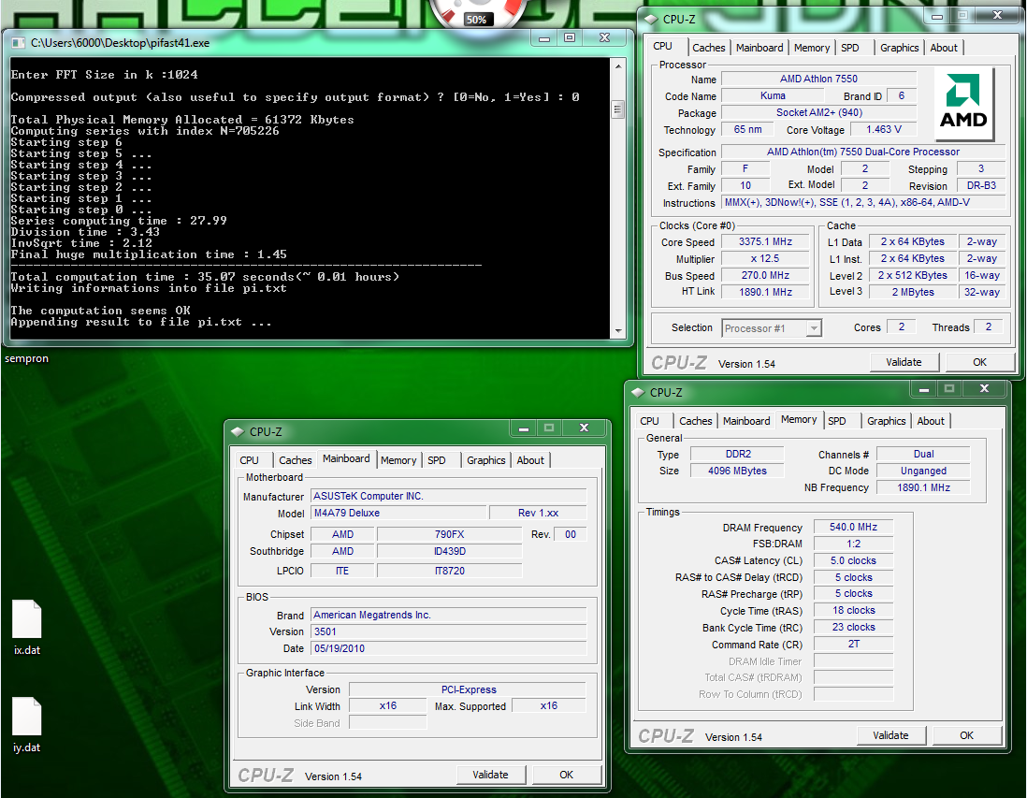Click the pifast41.exe console window icon
The image size is (1027, 798).
coord(19,43)
